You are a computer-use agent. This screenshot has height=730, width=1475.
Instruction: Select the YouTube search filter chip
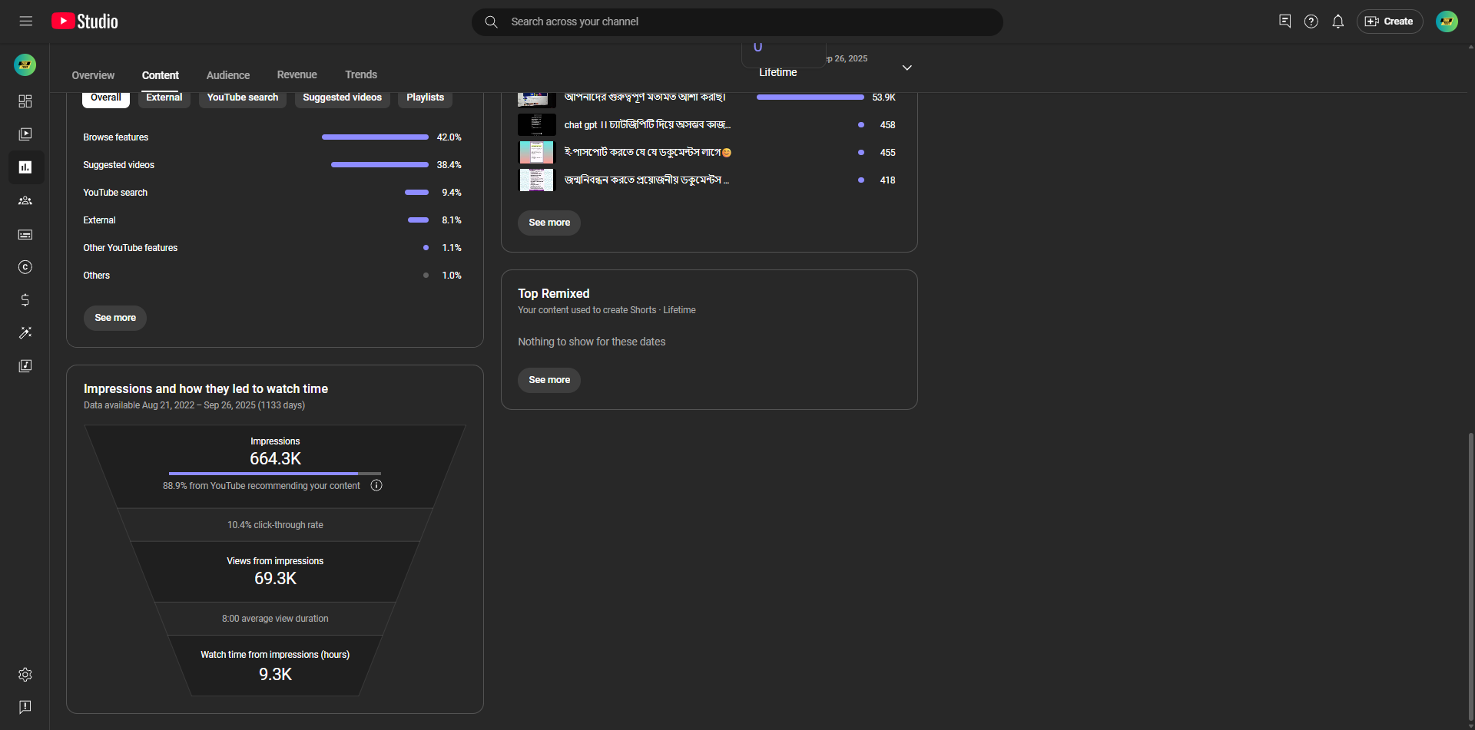coord(242,98)
